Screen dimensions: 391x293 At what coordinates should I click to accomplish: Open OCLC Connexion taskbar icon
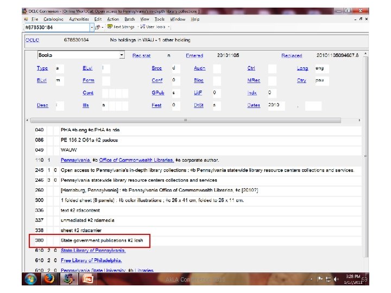pyautogui.click(x=68, y=279)
